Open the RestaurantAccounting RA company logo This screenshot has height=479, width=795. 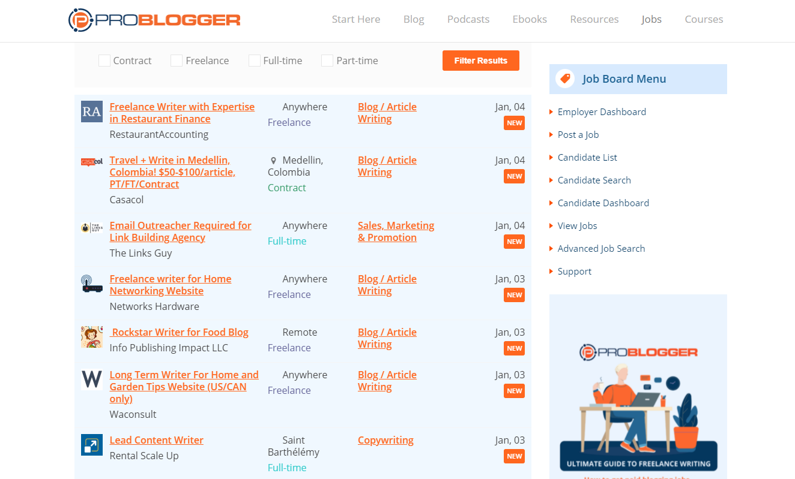pyautogui.click(x=92, y=112)
